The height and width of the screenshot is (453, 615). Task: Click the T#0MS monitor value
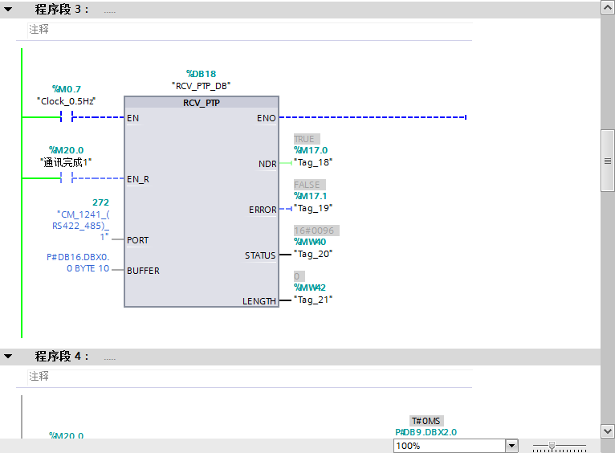point(426,421)
